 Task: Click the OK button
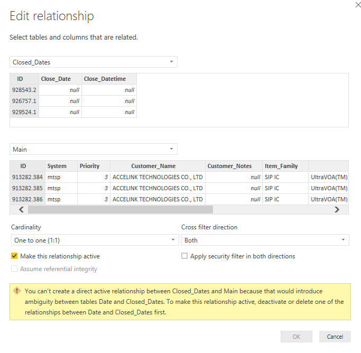(x=297, y=337)
